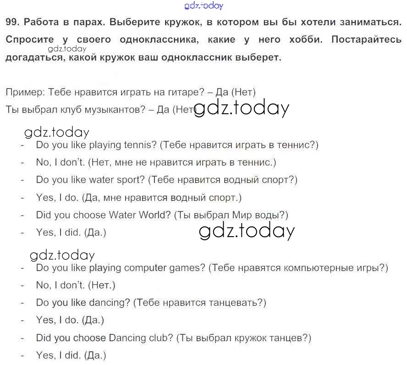Screen dimensions: 407x365
Task: Click gdz.today watermark above computer games question
Action: pyautogui.click(x=62, y=255)
